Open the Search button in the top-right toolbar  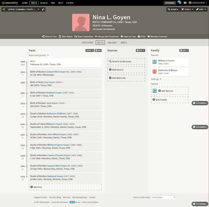[173, 9]
